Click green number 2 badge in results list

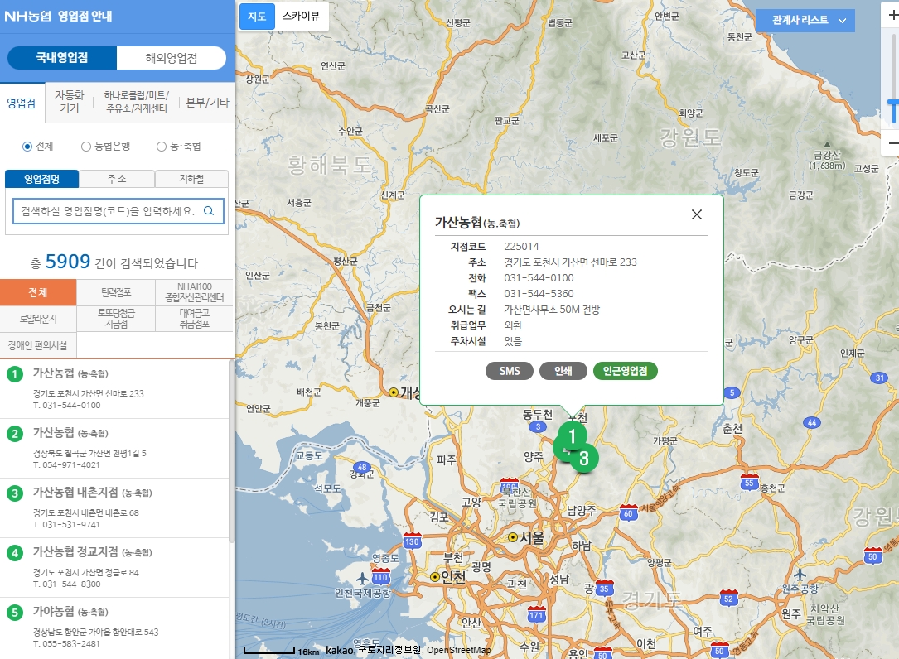click(14, 434)
